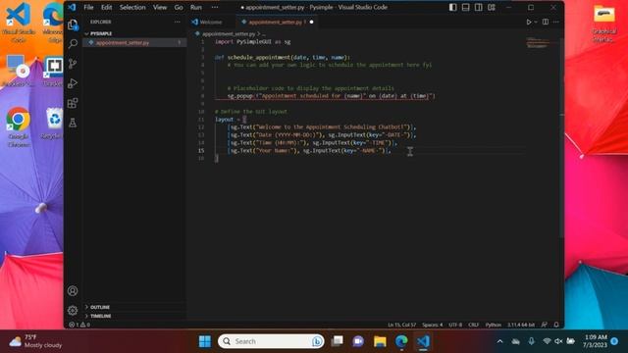Open editor More Actions ellipsis
The width and height of the screenshot is (628, 353).
tap(556, 22)
